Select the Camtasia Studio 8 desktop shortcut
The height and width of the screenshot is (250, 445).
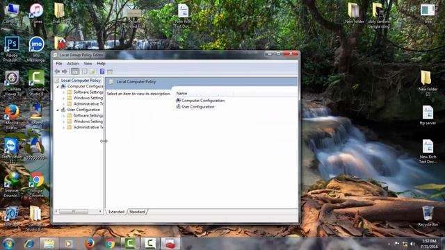click(x=36, y=83)
